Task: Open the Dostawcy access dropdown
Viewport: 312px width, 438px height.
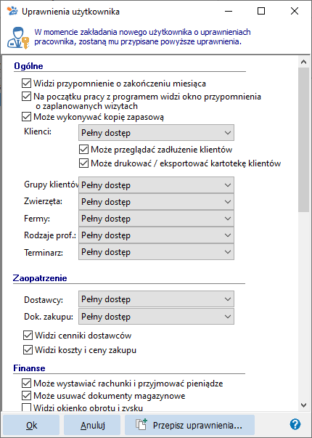Action: coord(156,299)
